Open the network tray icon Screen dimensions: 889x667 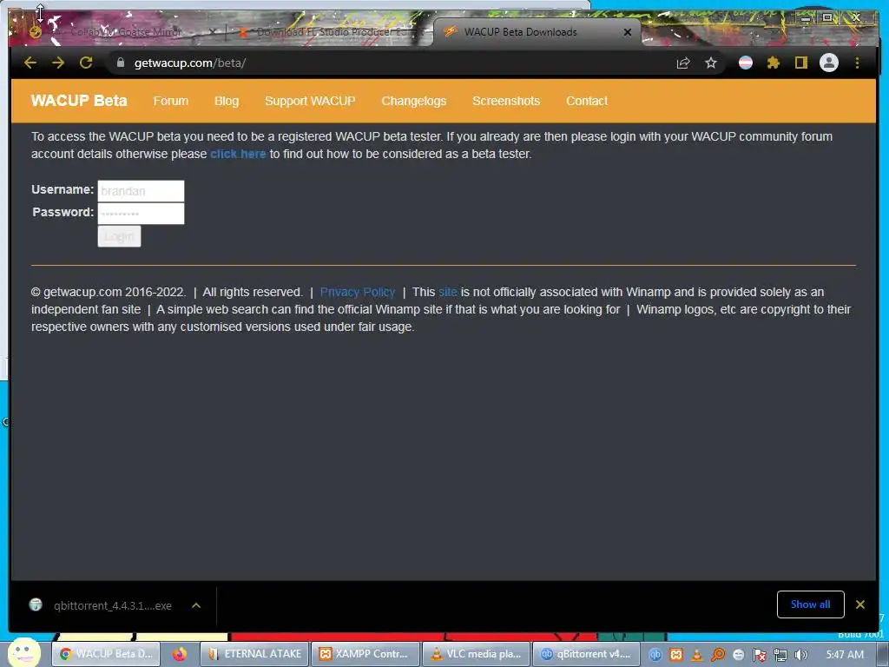(780, 655)
